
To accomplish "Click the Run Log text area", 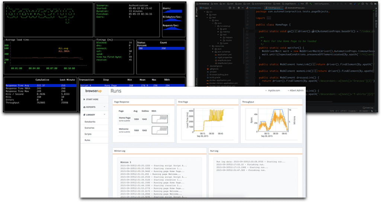I will (255, 177).
